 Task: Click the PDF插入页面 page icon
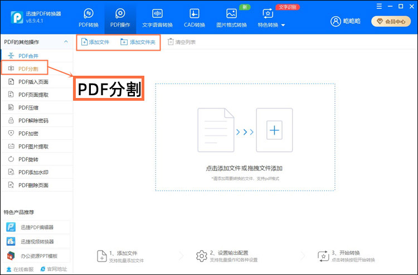(x=11, y=81)
